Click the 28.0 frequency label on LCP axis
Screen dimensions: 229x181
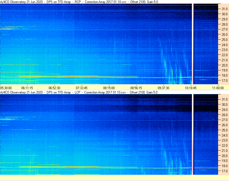pos(225,115)
